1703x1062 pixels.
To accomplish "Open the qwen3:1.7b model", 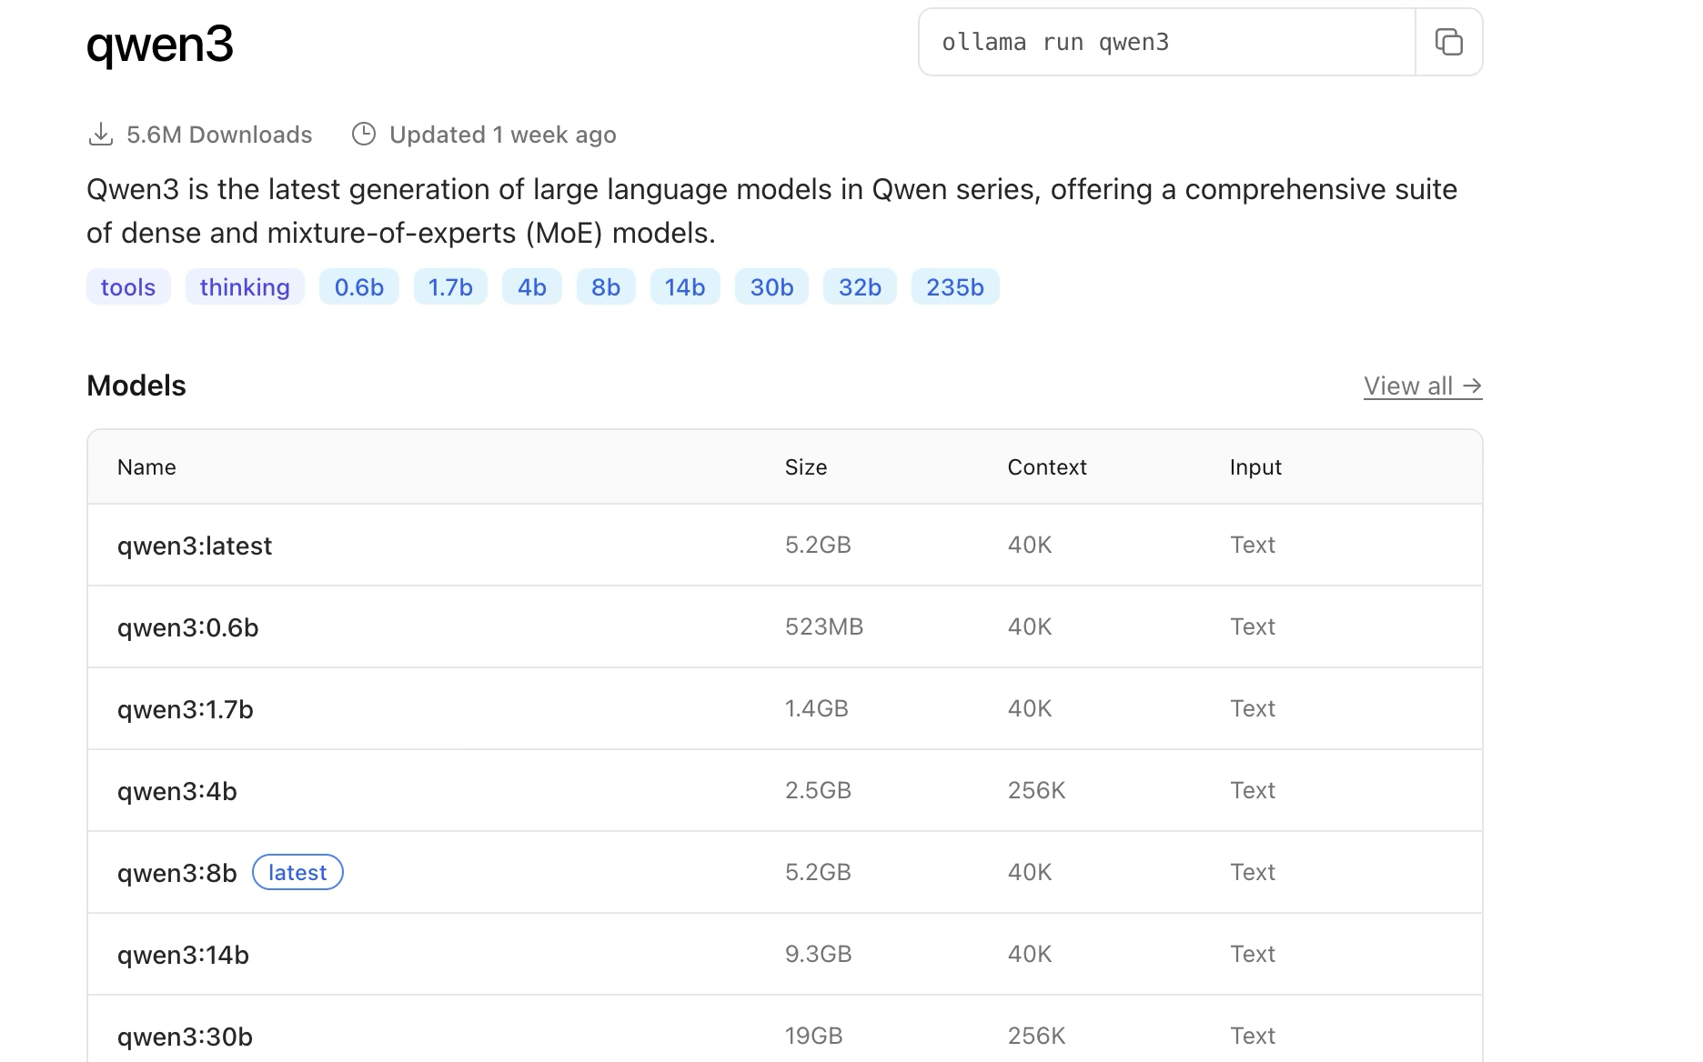I will coord(186,709).
